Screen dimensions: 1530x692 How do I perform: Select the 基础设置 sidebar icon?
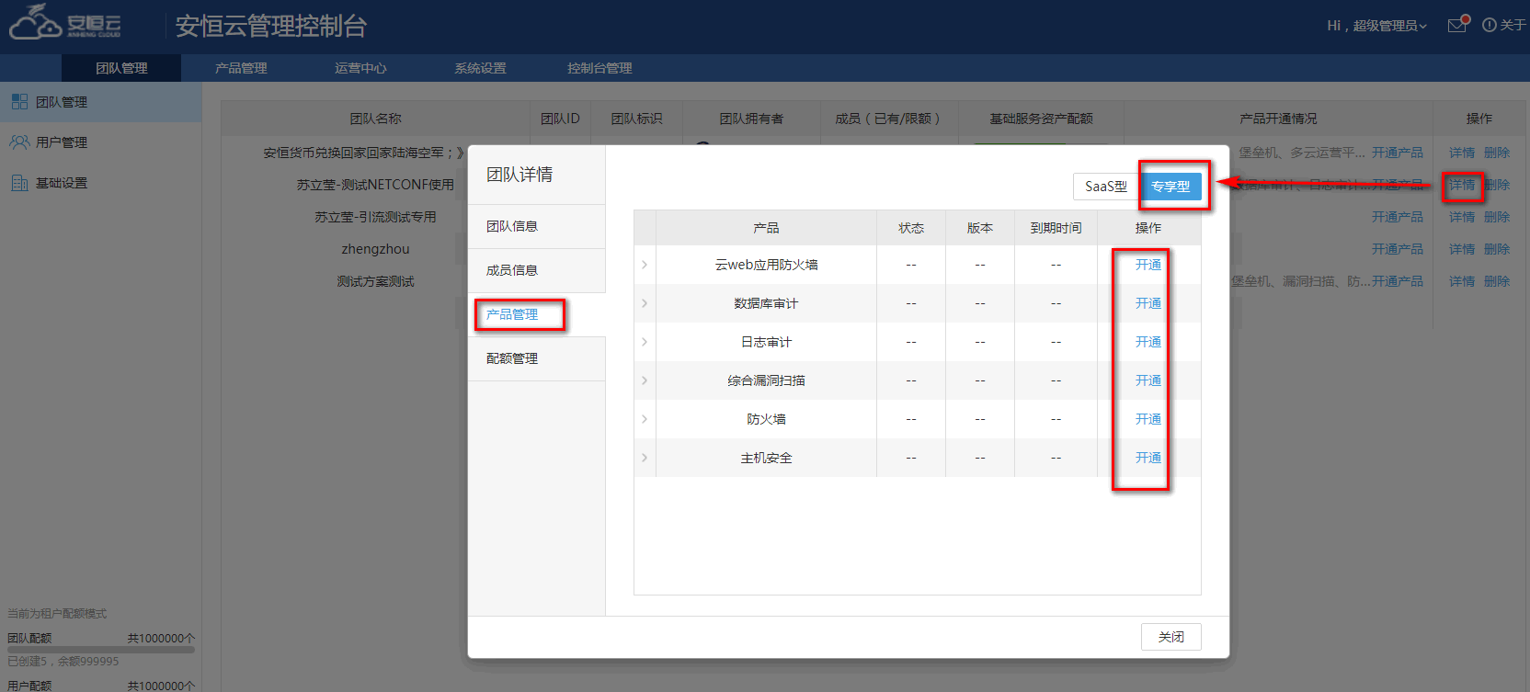click(x=19, y=183)
